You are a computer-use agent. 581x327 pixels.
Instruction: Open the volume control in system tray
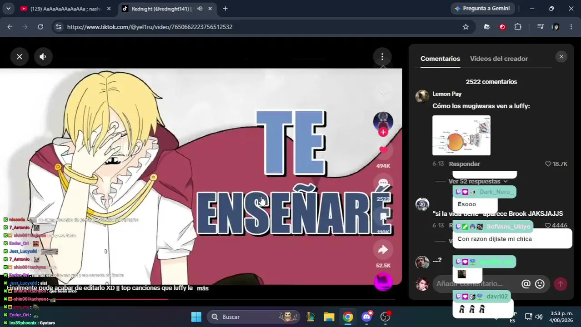point(539,317)
